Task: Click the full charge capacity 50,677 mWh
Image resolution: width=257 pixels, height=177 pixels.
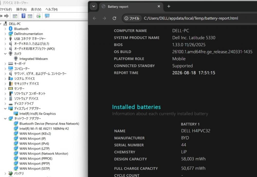Action: click(193, 168)
